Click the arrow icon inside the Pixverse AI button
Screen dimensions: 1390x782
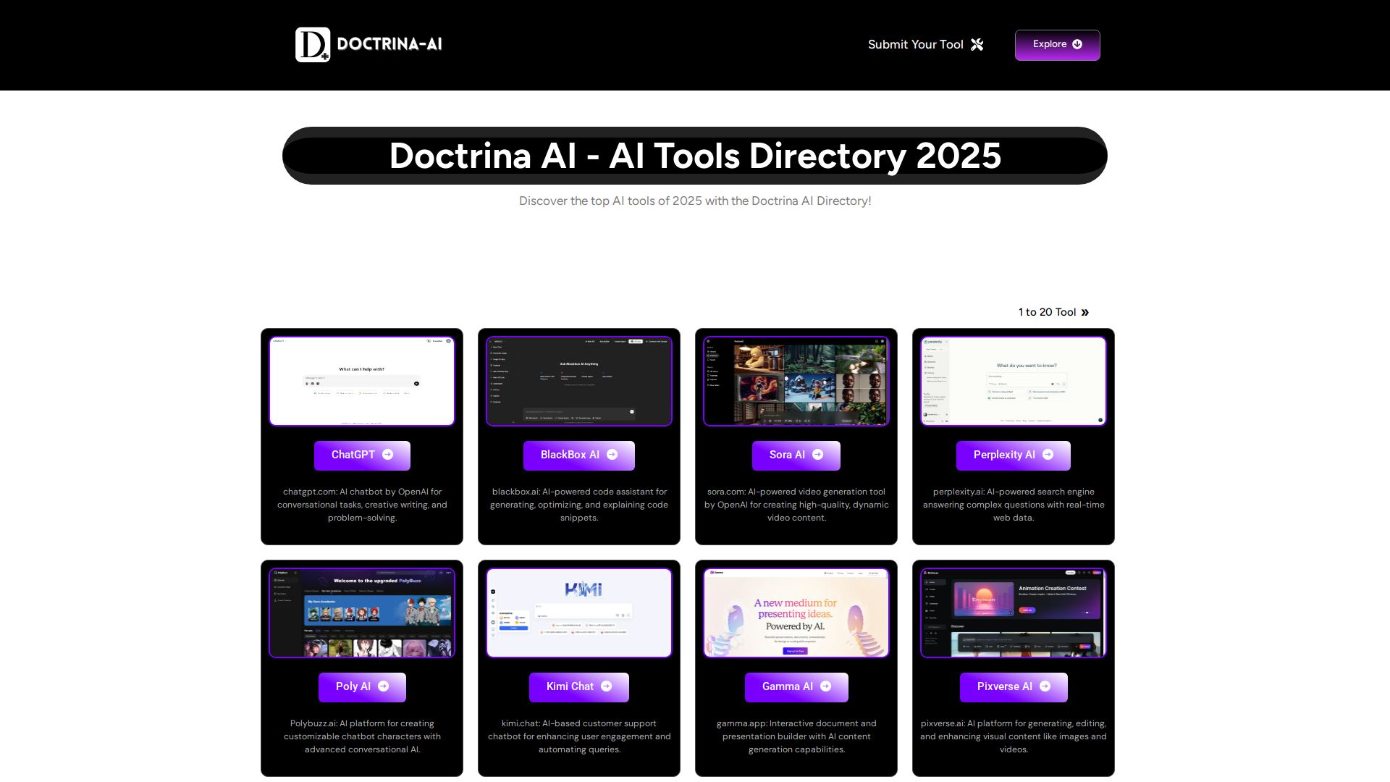[x=1046, y=686]
